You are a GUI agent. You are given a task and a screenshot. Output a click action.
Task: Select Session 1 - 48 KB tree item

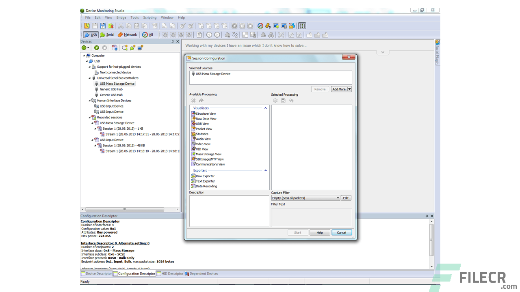(123, 145)
